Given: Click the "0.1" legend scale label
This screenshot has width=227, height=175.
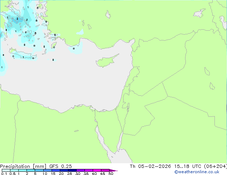Looking at the screenshot, I should [4, 174].
